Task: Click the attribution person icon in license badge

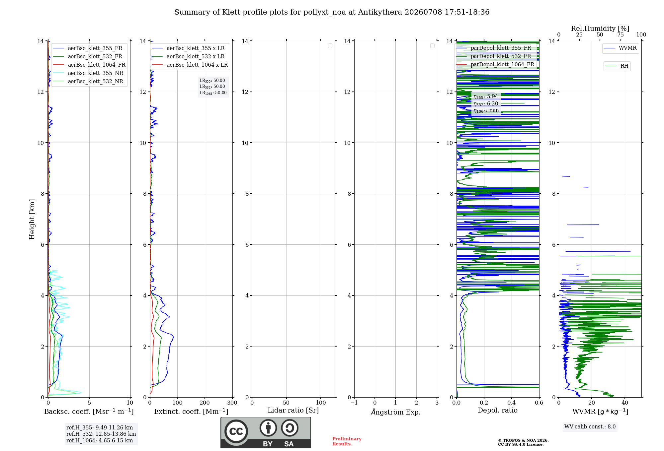Action: [x=268, y=428]
